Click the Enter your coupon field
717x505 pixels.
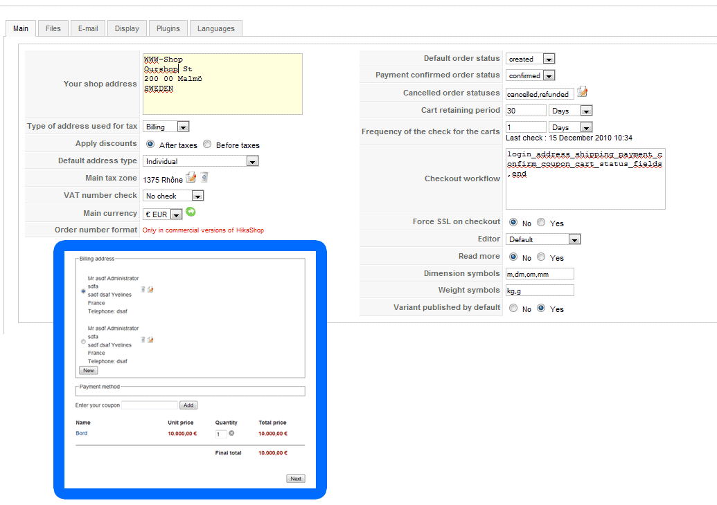[150, 405]
